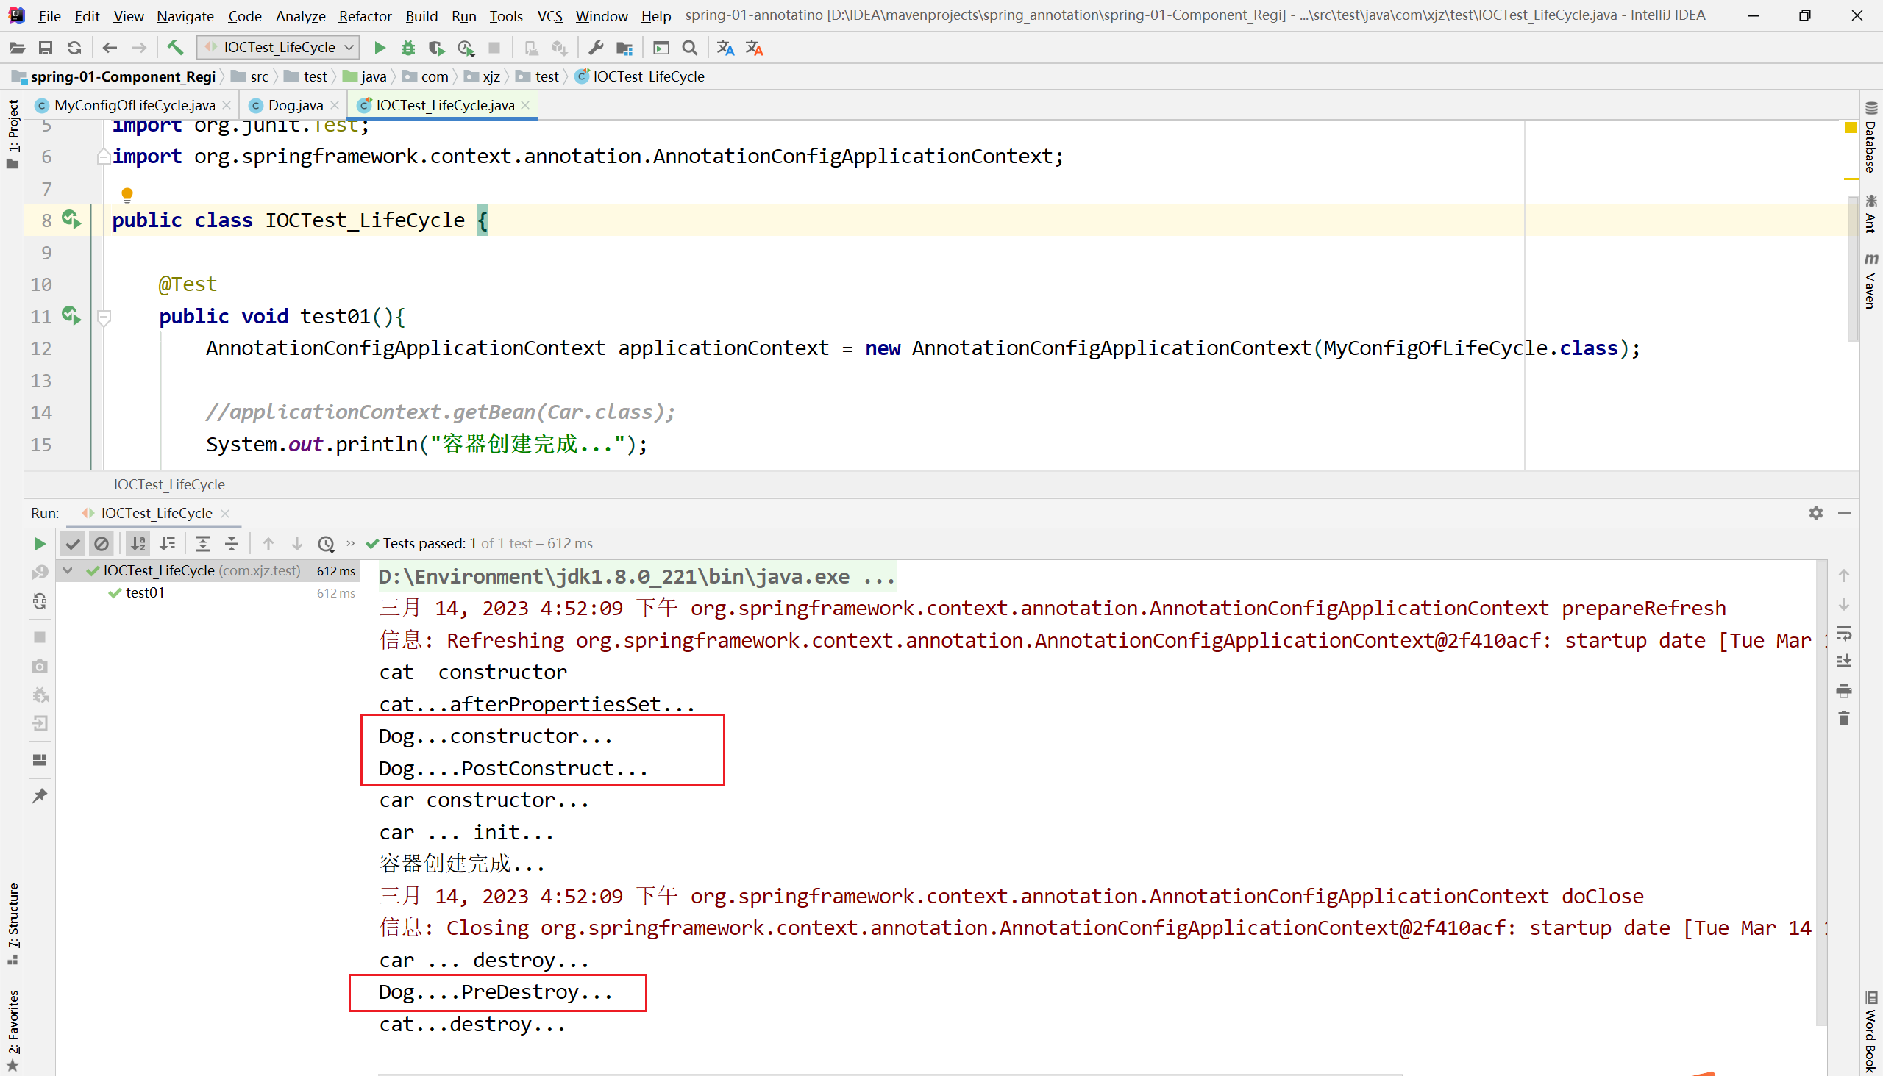The height and width of the screenshot is (1076, 1883).
Task: Save all files with the floppy disk icon
Action: point(45,48)
